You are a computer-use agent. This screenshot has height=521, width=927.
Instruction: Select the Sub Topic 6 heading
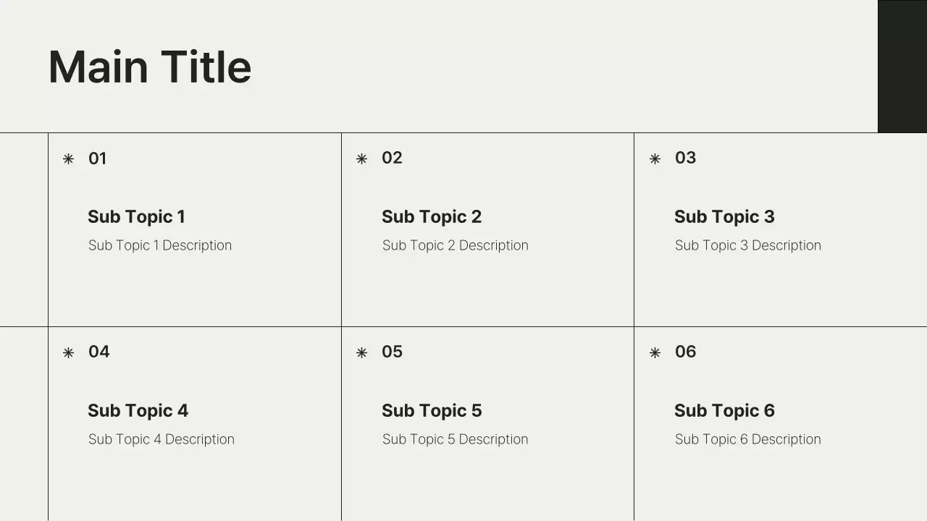[x=724, y=410]
